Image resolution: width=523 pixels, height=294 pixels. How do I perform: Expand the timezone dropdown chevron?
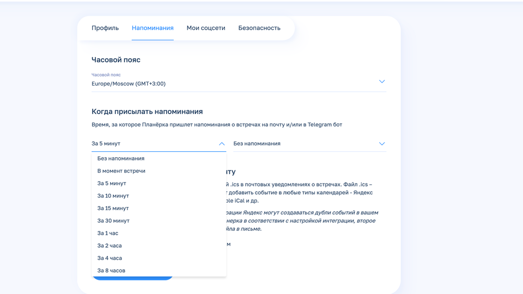pyautogui.click(x=382, y=81)
